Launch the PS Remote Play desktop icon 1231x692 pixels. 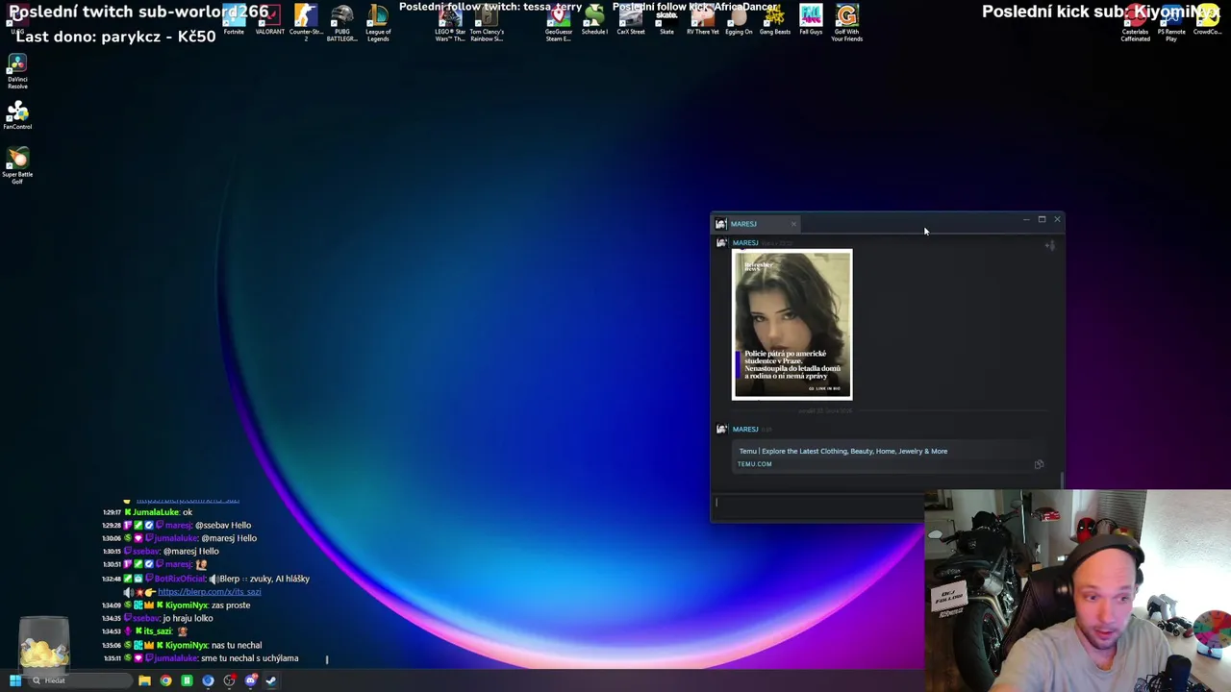click(x=1171, y=22)
